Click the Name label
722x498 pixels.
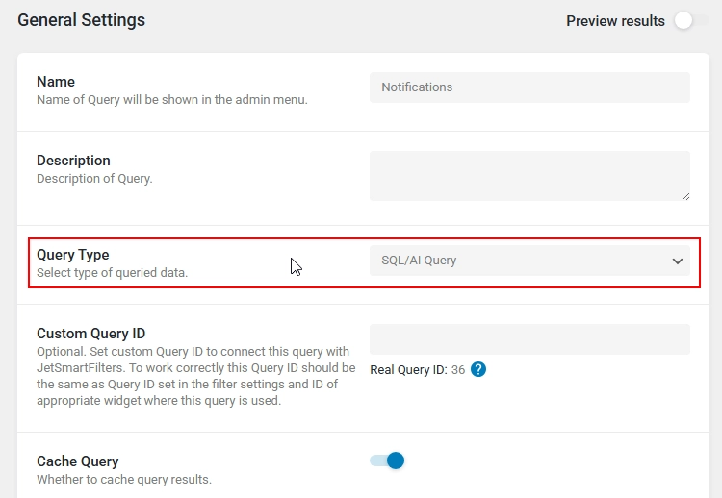coord(56,82)
